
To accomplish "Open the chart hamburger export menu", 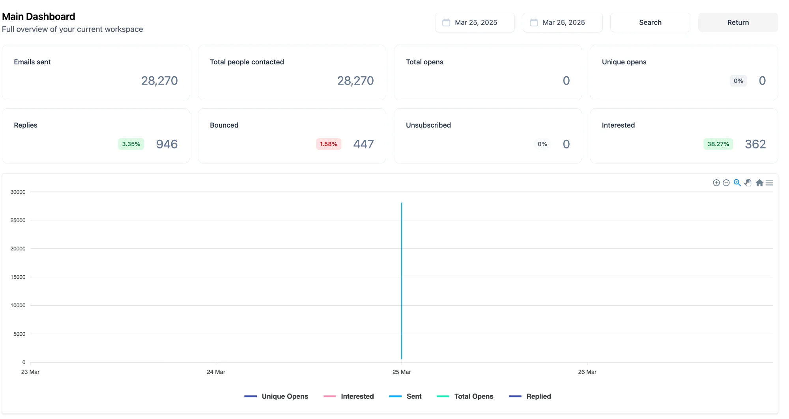I will coord(769,183).
